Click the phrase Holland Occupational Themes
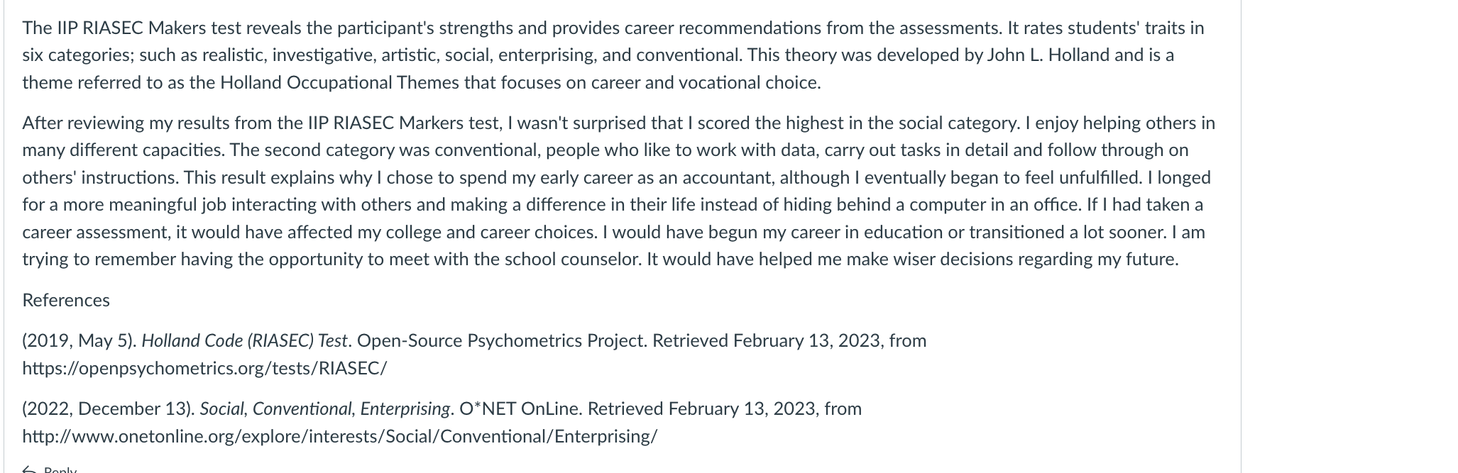 coord(339,83)
